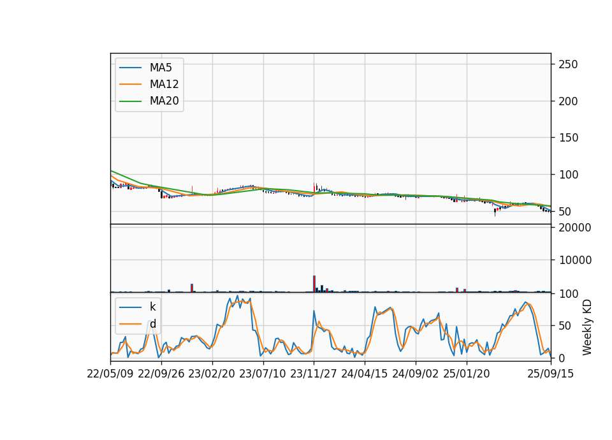The width and height of the screenshot is (612, 440).
Task: Click the blue k legend line sample
Action: point(130,307)
